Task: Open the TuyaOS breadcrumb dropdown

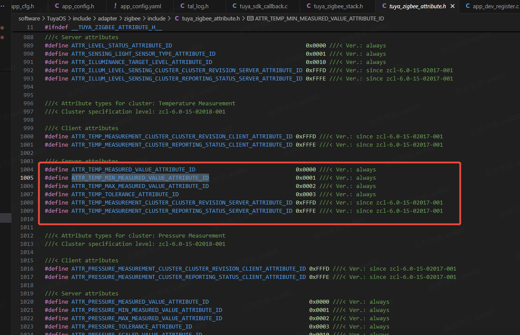Action: point(57,19)
